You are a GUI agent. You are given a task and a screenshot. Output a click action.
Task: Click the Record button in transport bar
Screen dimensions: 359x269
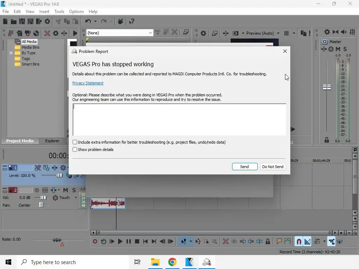click(x=95, y=241)
